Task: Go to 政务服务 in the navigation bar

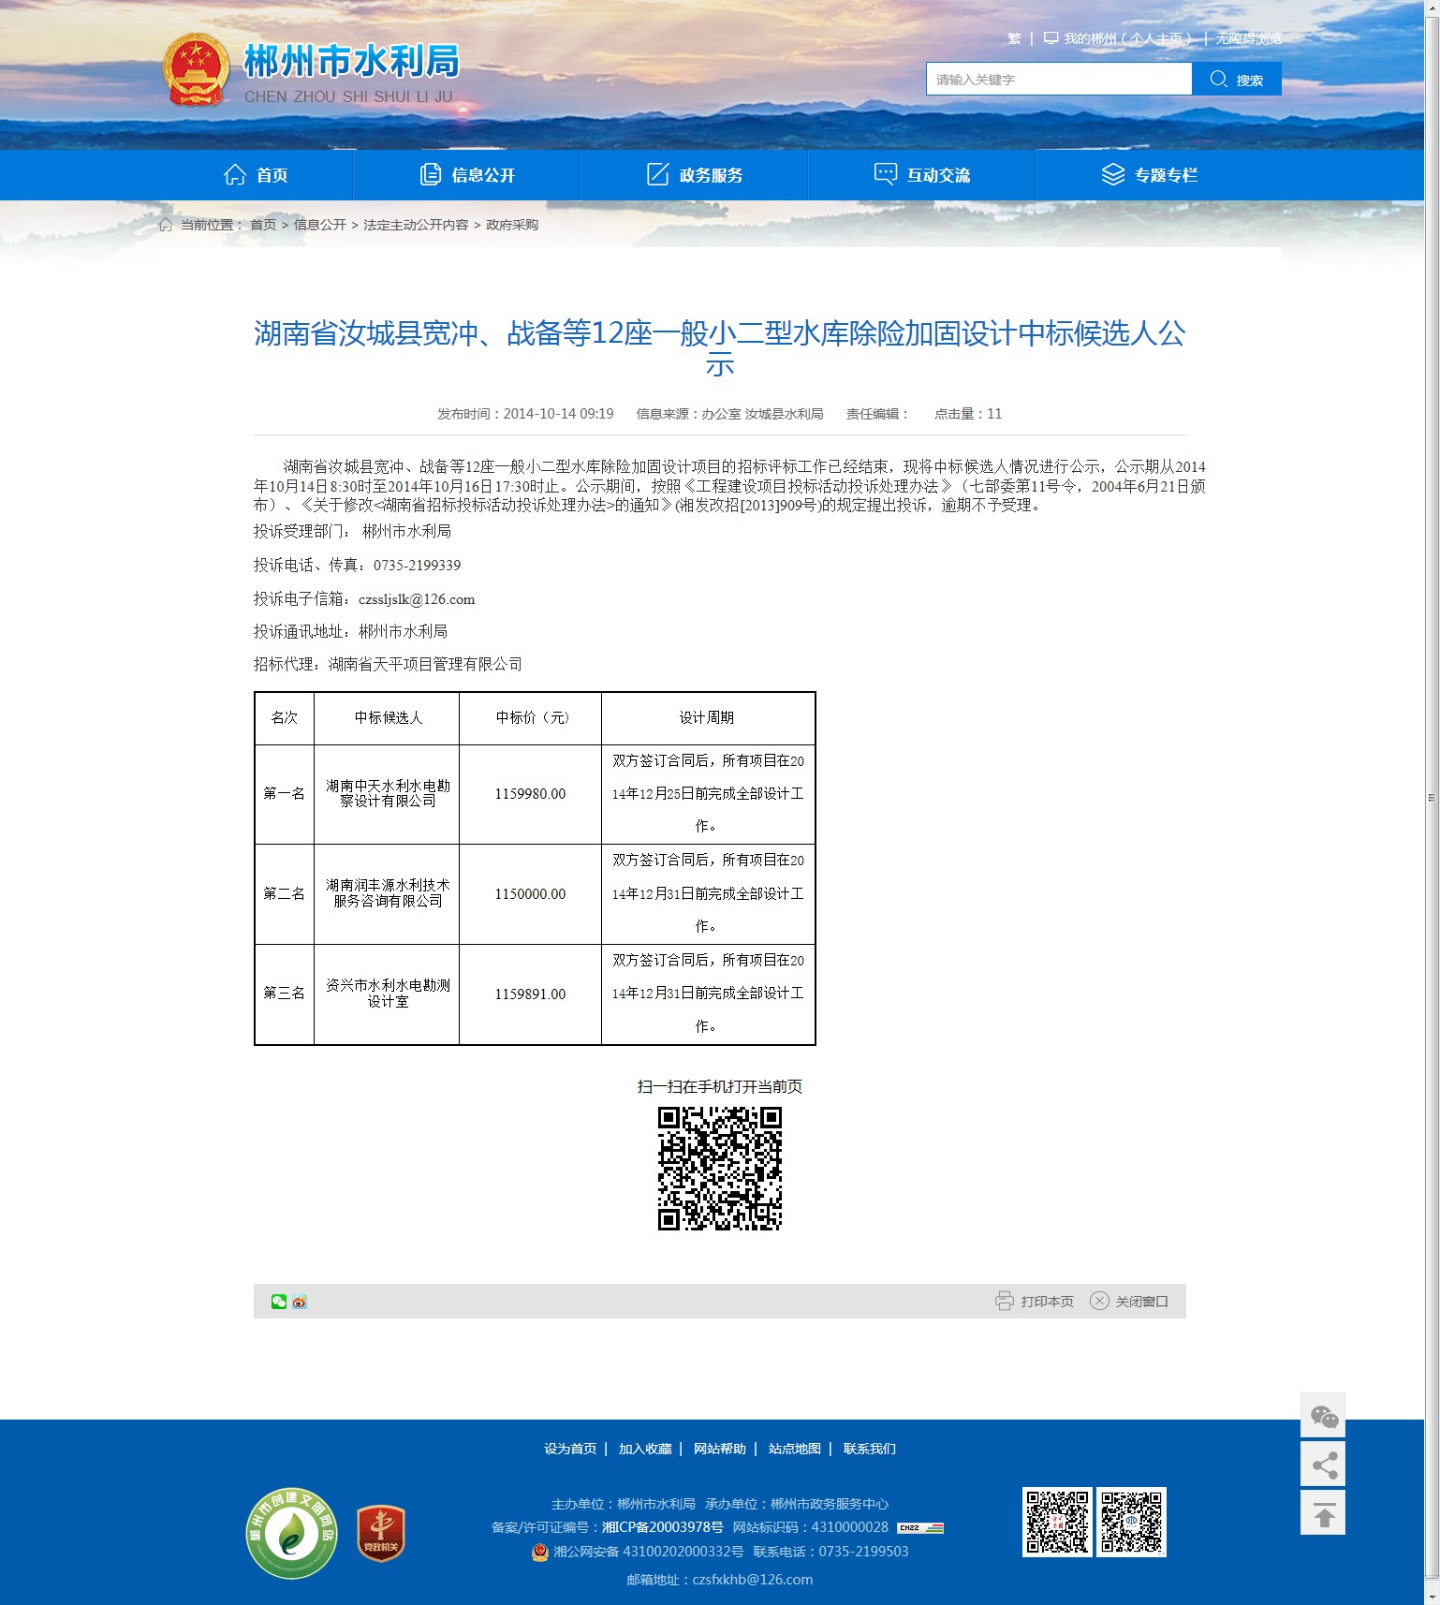Action: [695, 175]
